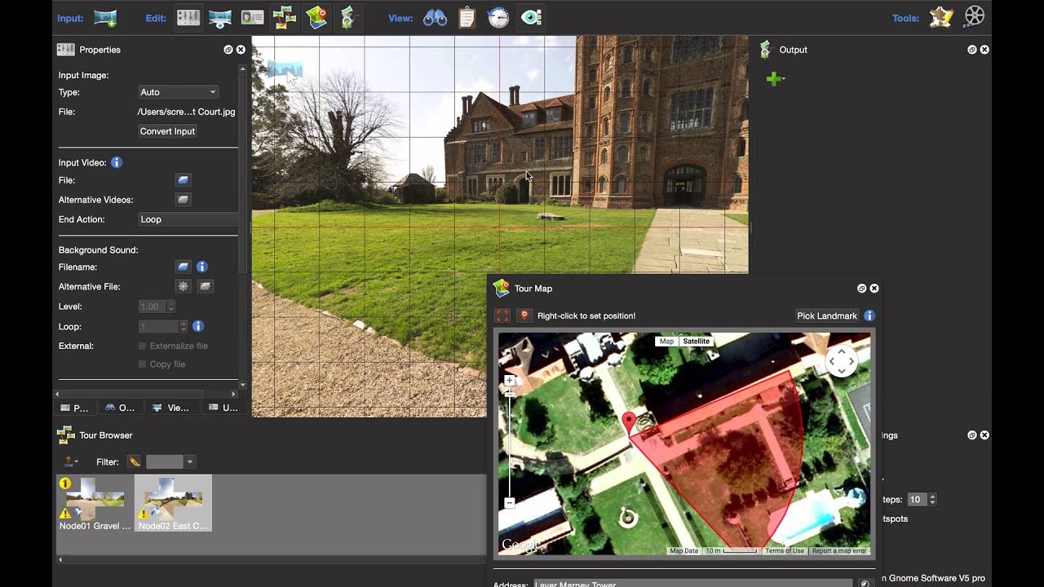Show info next to Pick Landmark

[869, 316]
